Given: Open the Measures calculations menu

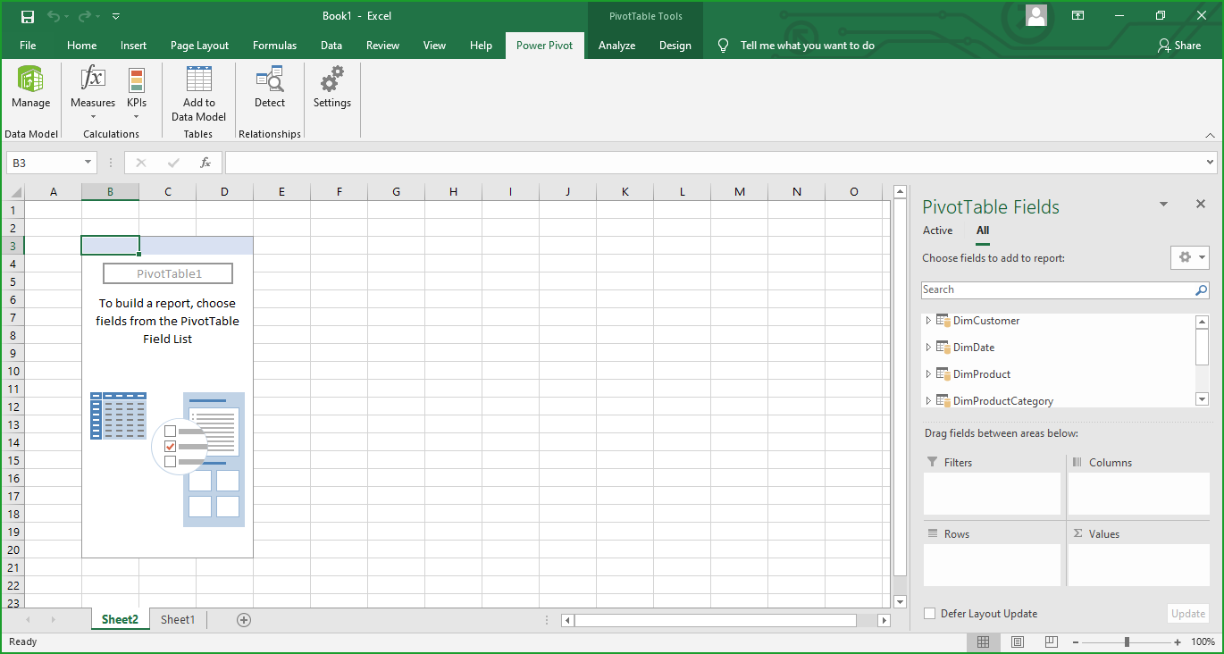Looking at the screenshot, I should [93, 93].
